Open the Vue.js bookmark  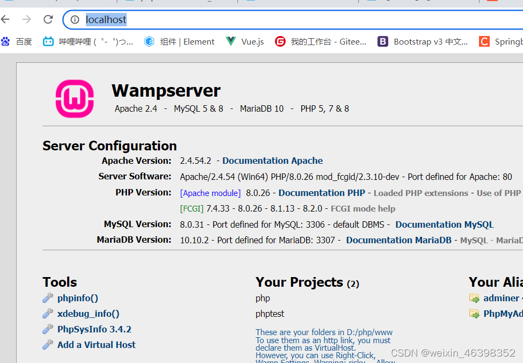pos(252,42)
